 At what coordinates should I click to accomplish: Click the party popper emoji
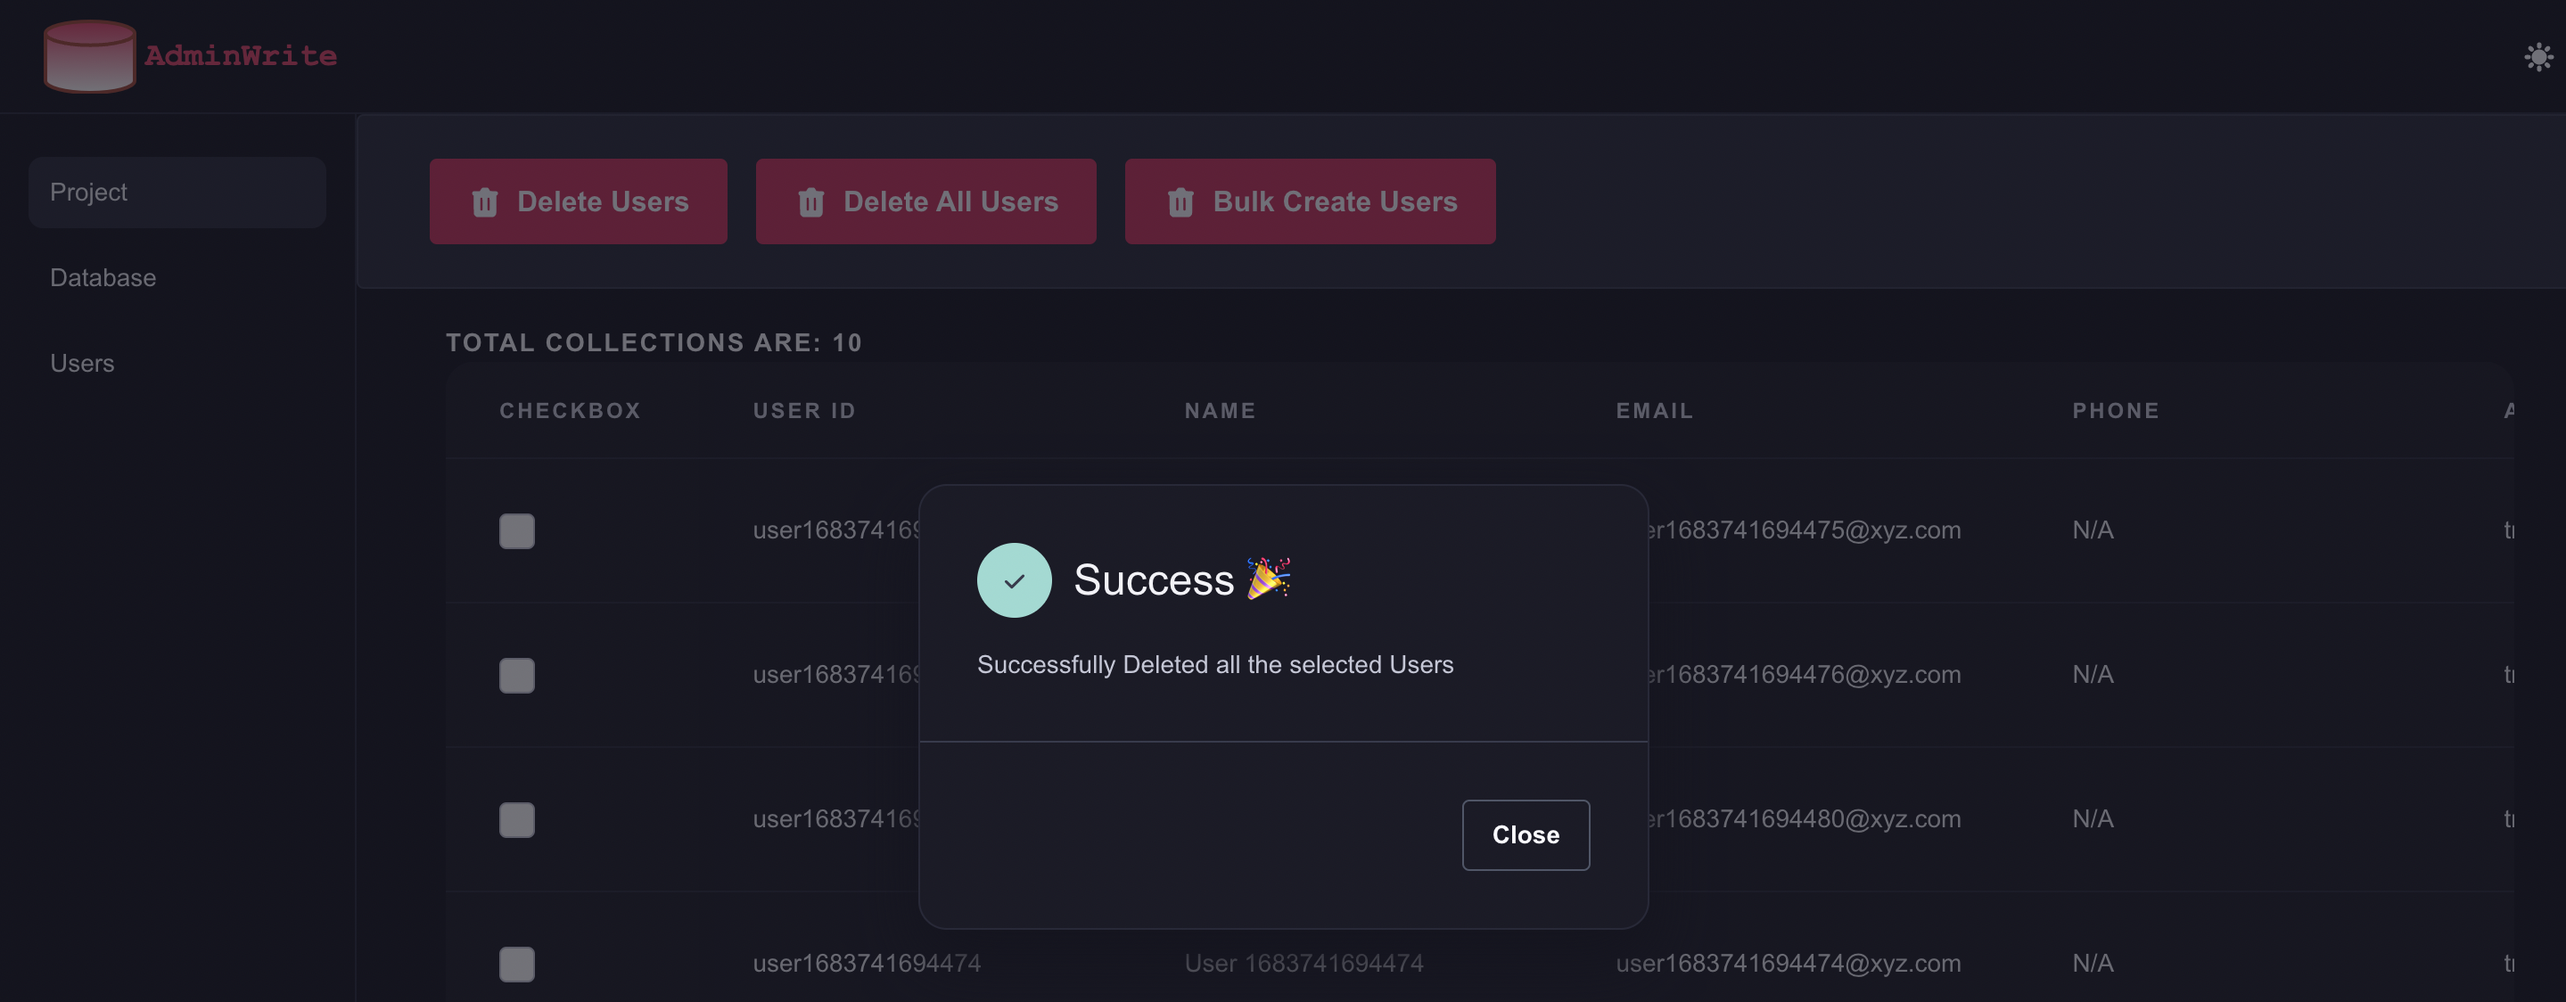(x=1268, y=579)
